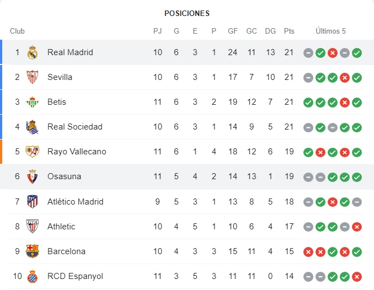Click the Real Madrid crest icon
This screenshot has height=290, width=374.
click(x=33, y=52)
